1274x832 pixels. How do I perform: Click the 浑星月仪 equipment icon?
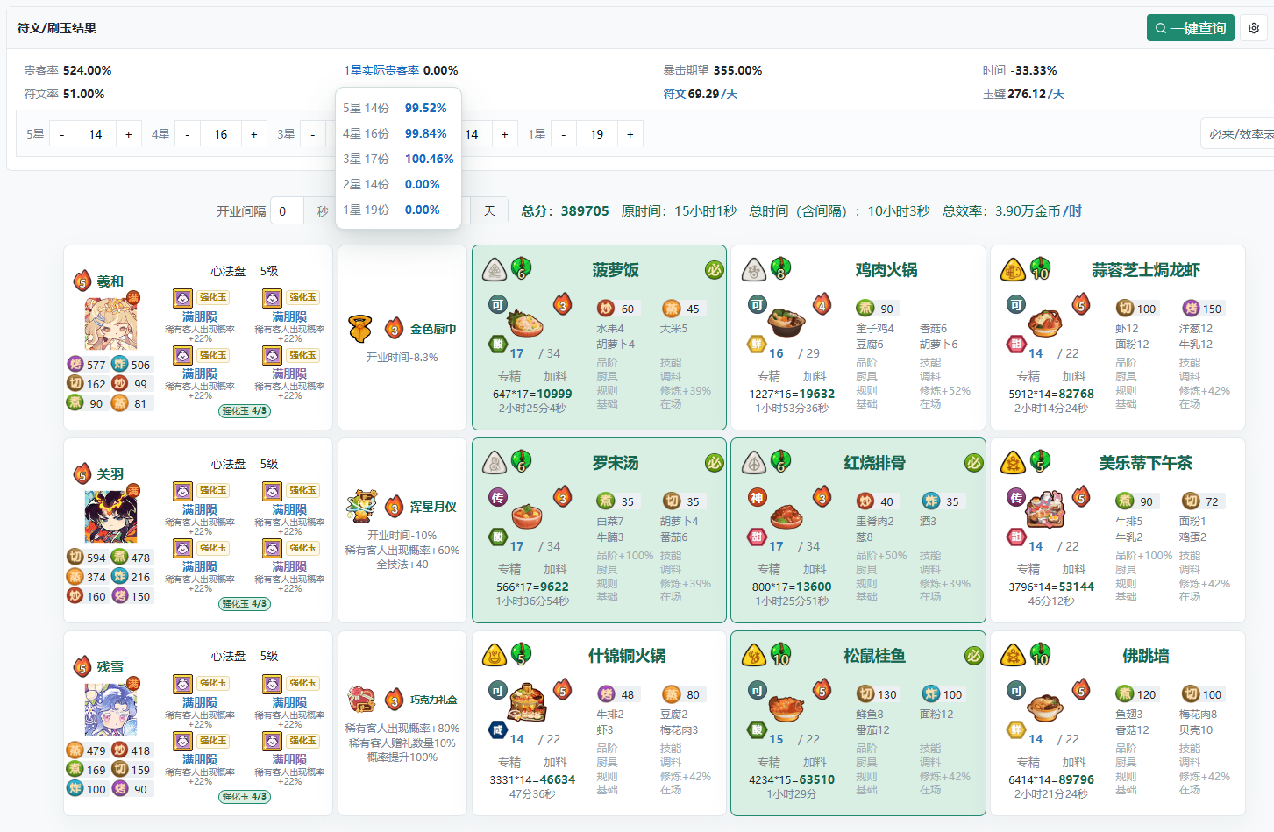click(360, 507)
